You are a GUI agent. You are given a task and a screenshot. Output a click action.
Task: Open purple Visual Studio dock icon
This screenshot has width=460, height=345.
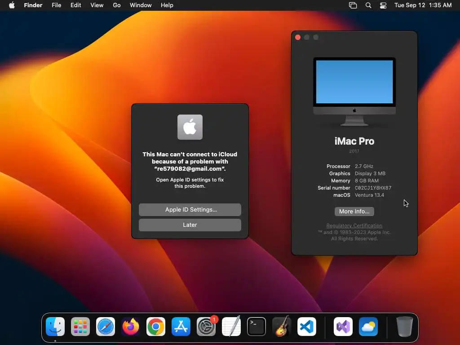[343, 327]
